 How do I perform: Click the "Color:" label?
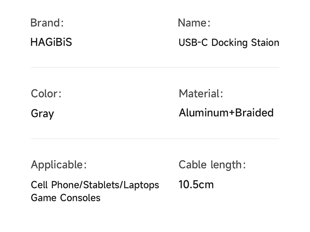pos(46,94)
